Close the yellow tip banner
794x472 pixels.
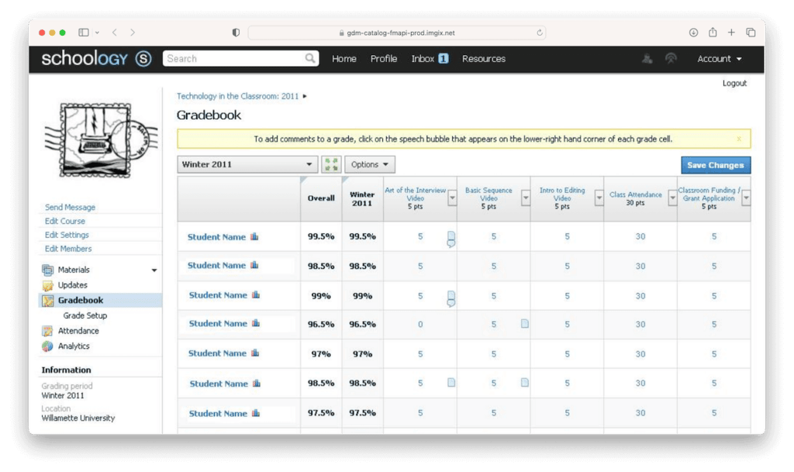[739, 139]
